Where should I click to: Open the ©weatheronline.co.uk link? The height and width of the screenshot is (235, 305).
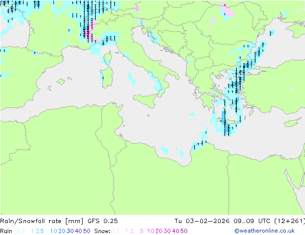pos(265,231)
